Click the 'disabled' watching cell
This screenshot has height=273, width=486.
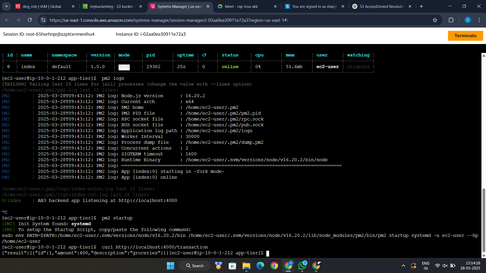358,67
